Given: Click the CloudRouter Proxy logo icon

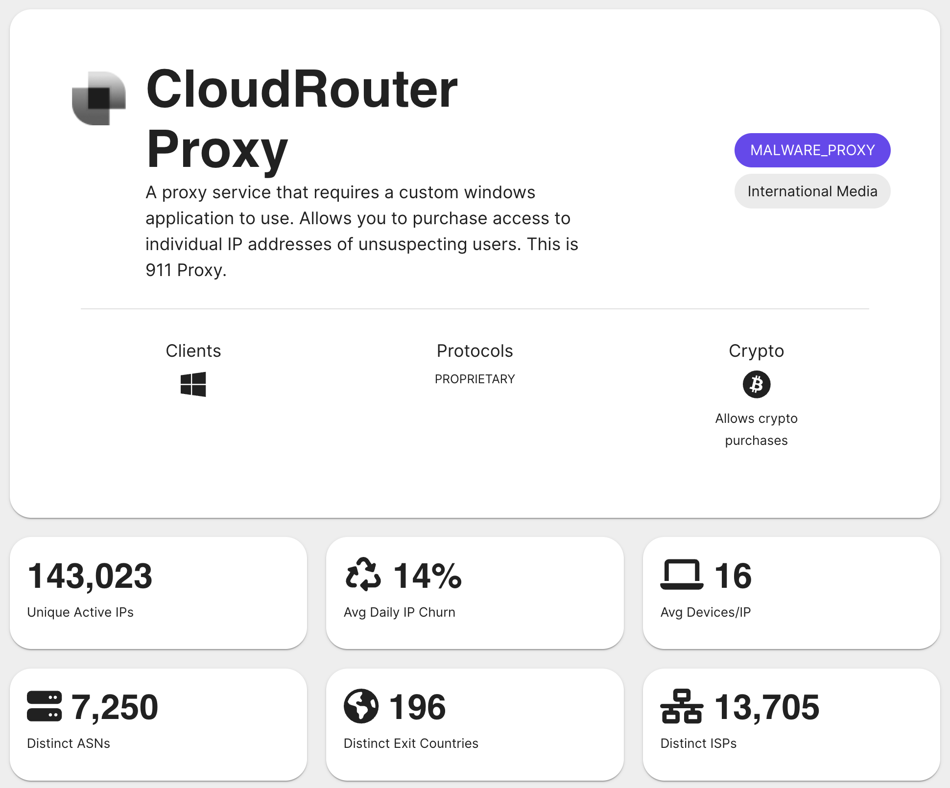Looking at the screenshot, I should 99,97.
